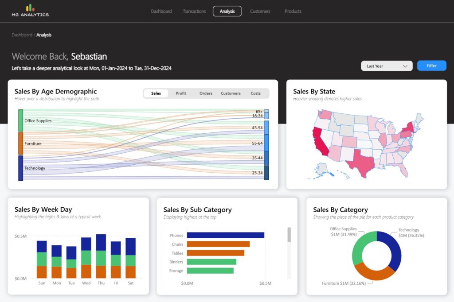This screenshot has height=302, width=454.
Task: Click the Dashboard breadcrumb link
Action: pos(22,35)
